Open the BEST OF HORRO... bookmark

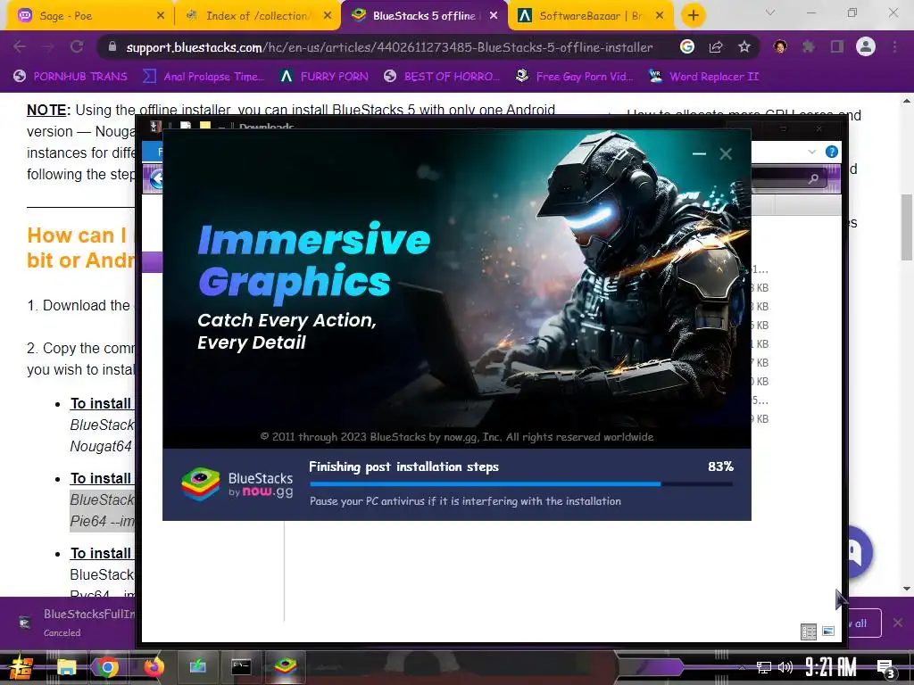coord(442,77)
